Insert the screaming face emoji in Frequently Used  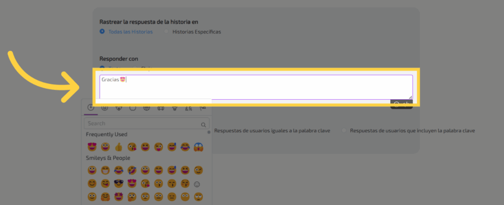pos(199,146)
